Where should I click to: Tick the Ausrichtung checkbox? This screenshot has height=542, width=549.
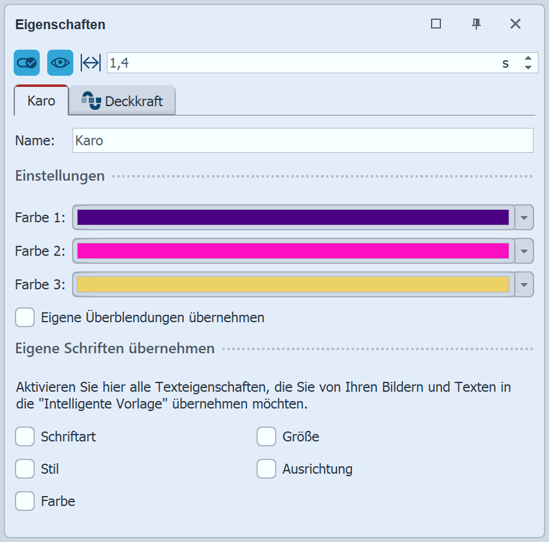(266, 469)
